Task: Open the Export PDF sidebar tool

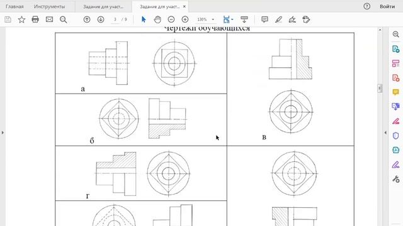Action: [x=396, y=49]
